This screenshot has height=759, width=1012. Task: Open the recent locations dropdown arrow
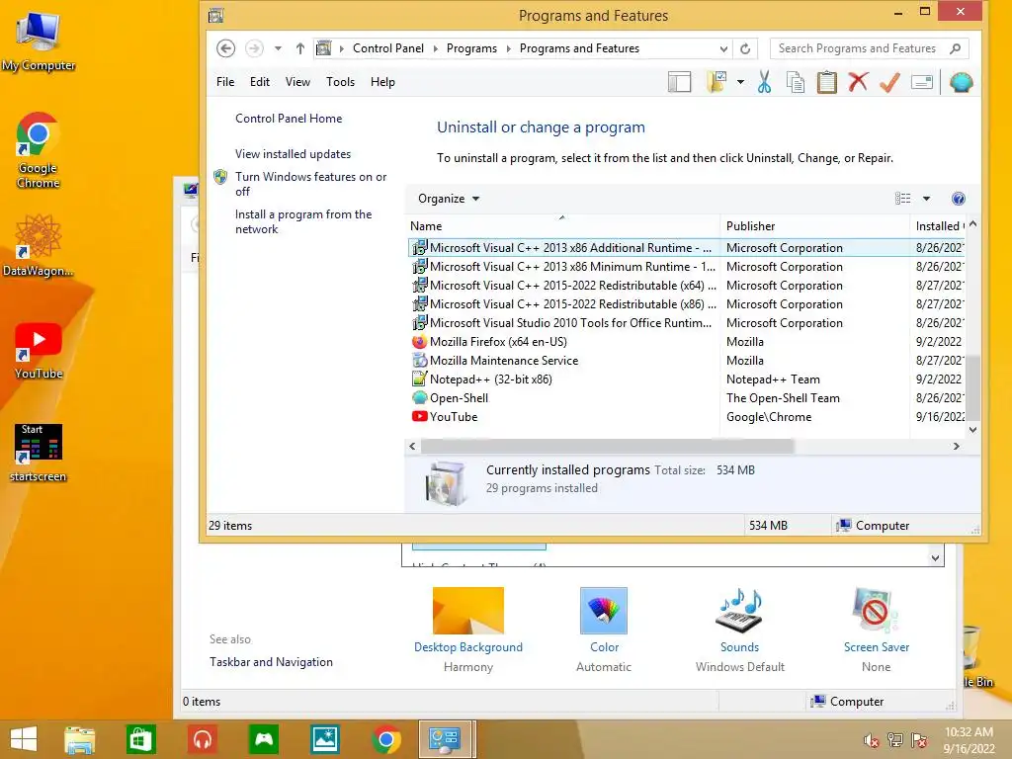[278, 48]
